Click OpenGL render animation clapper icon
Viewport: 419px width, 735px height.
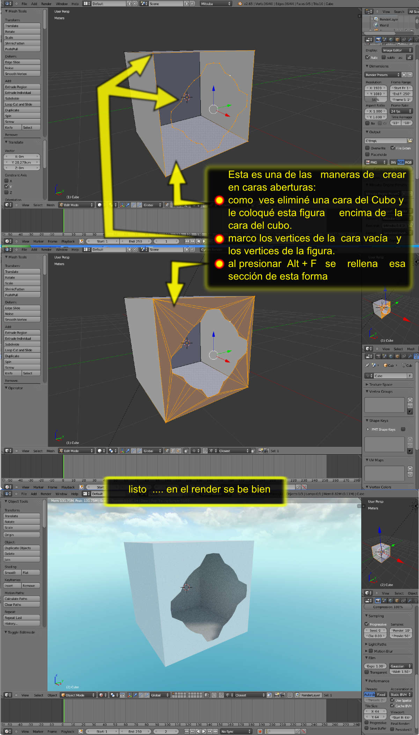[x=282, y=695]
